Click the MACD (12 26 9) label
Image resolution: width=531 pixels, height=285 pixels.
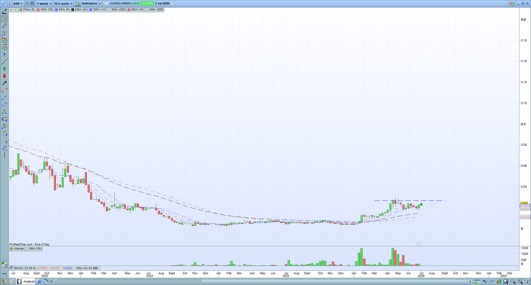[x=25, y=268]
